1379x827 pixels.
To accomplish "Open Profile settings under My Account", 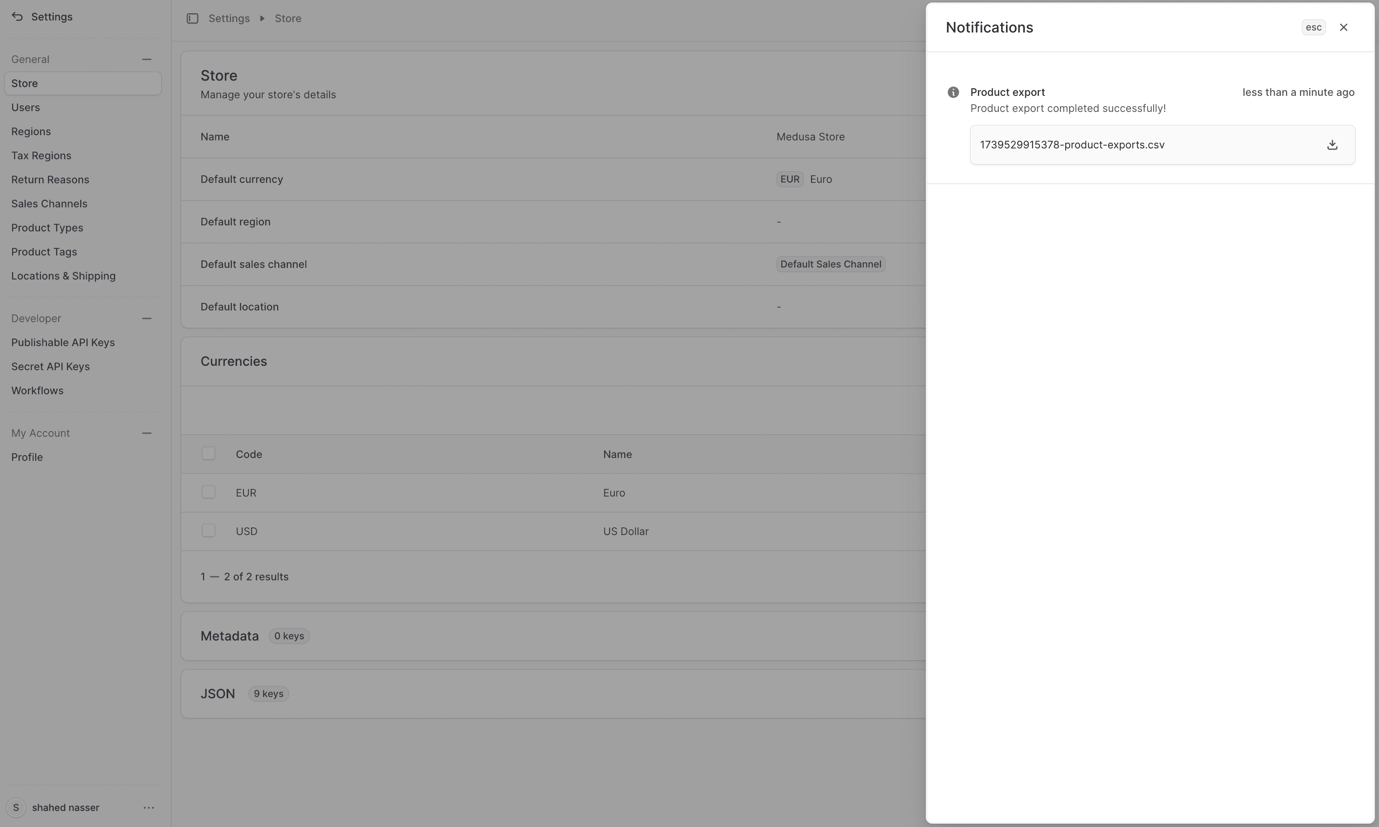I will [27, 457].
